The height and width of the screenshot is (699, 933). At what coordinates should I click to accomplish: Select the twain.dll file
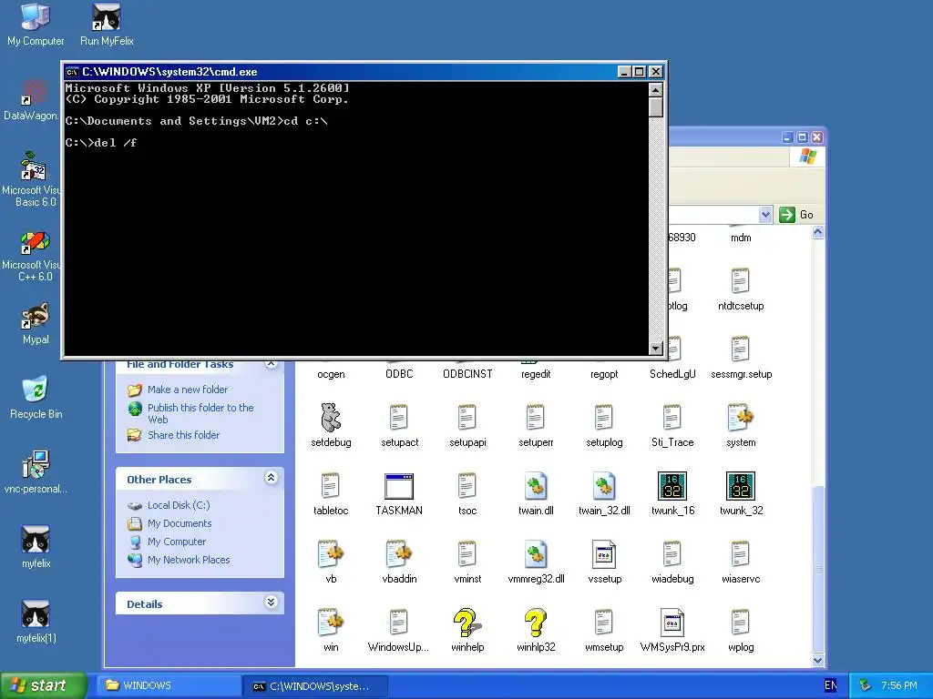click(536, 492)
